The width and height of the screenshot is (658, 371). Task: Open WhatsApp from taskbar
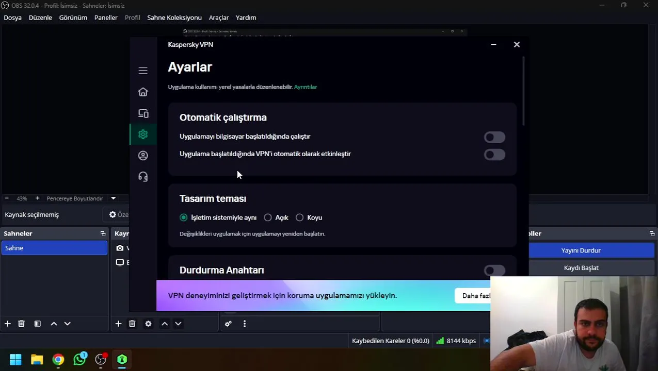click(79, 360)
